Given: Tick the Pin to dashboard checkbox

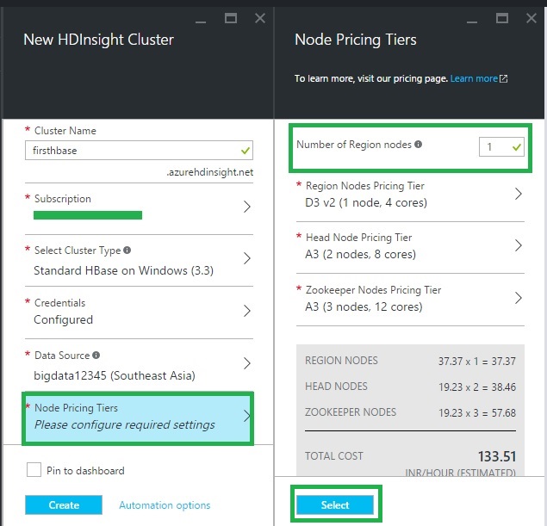Looking at the screenshot, I should pos(34,470).
